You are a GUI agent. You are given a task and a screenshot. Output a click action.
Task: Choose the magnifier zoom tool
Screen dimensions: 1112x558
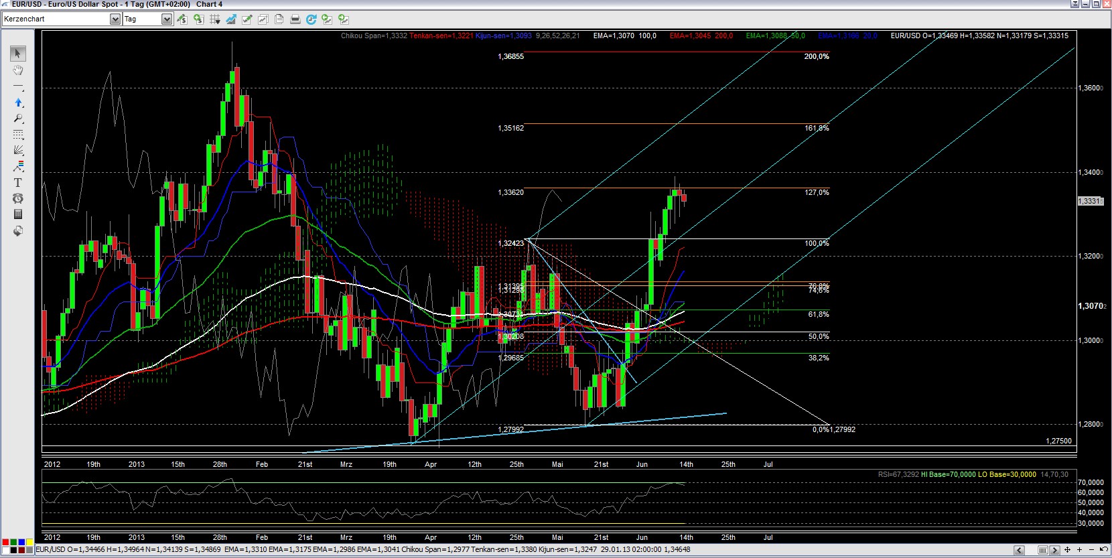click(x=18, y=119)
